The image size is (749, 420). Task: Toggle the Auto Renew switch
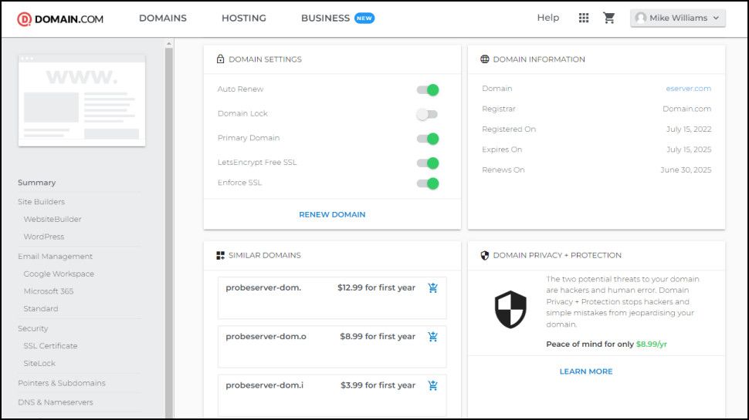(x=428, y=89)
